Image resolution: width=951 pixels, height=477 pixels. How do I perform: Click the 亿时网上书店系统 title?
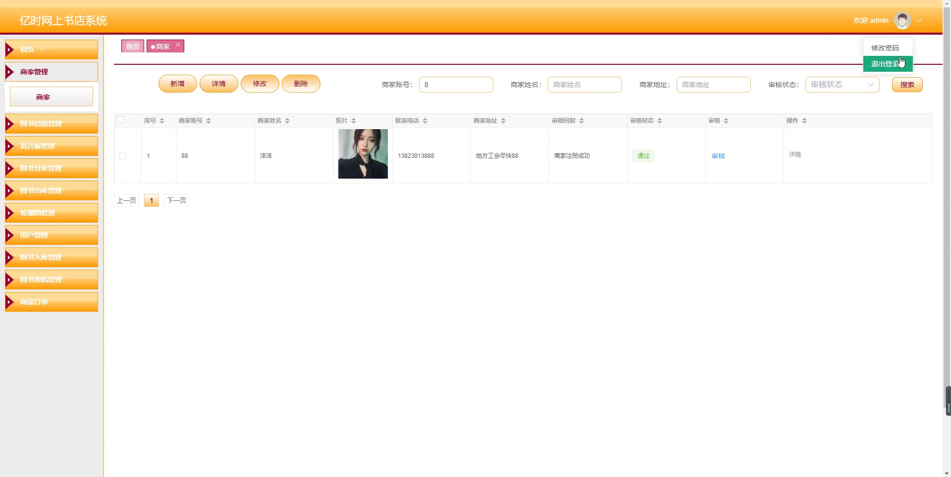coord(63,21)
